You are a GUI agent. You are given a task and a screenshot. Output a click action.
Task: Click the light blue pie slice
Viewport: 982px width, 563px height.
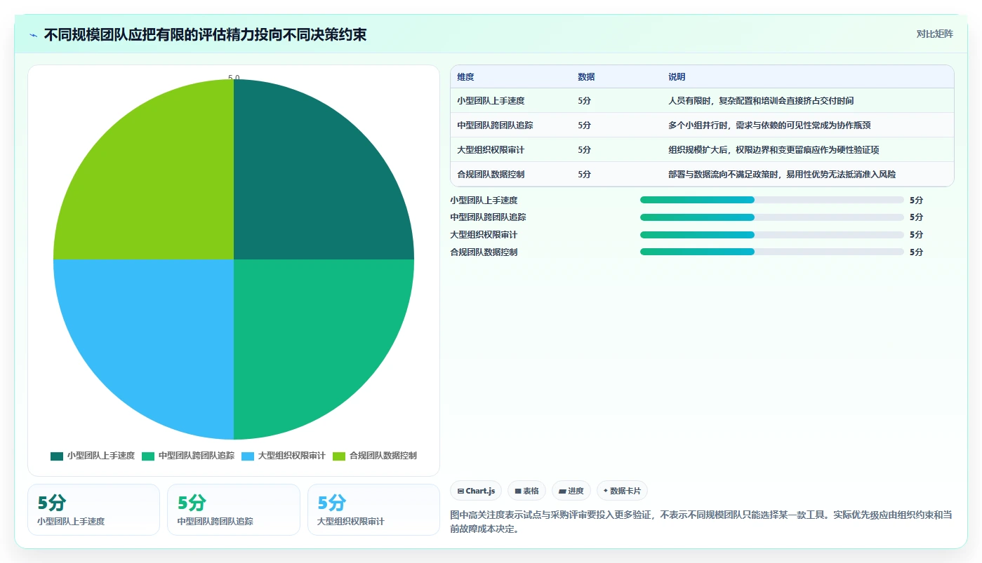158,337
